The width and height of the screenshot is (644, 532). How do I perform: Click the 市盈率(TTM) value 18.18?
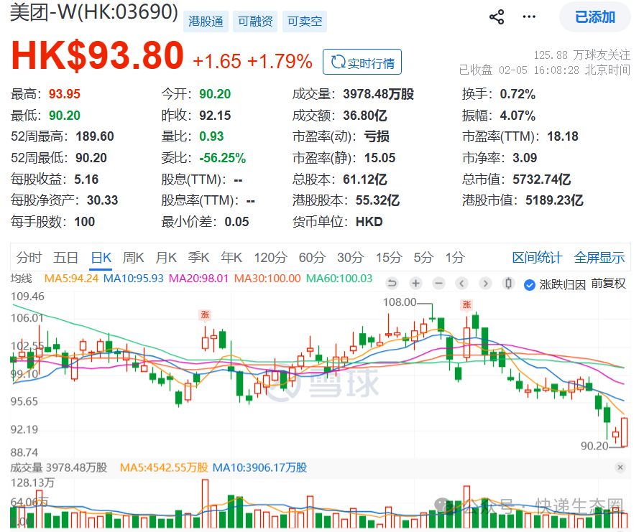pyautogui.click(x=562, y=136)
